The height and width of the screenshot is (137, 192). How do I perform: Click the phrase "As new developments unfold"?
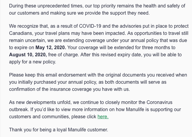click(x=38, y=103)
